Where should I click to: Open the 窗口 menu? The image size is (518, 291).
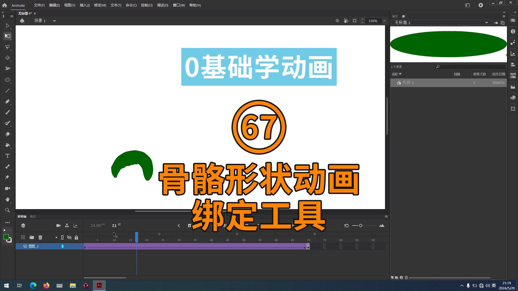click(179, 5)
